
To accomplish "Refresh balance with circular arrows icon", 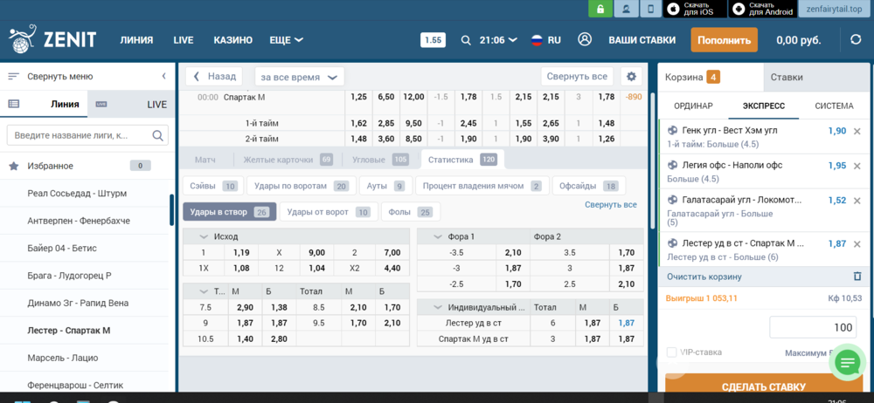I will click(x=855, y=39).
